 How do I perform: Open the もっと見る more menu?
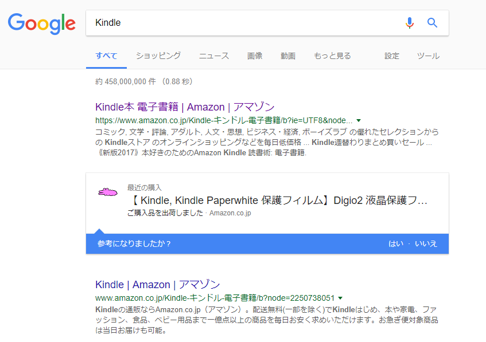pyautogui.click(x=332, y=56)
